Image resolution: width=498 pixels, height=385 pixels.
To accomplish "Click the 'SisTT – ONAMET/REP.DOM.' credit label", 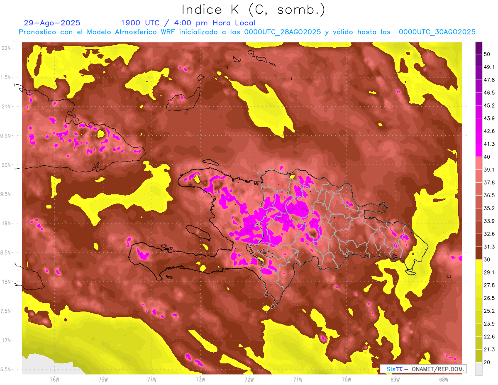I will click(422, 369).
